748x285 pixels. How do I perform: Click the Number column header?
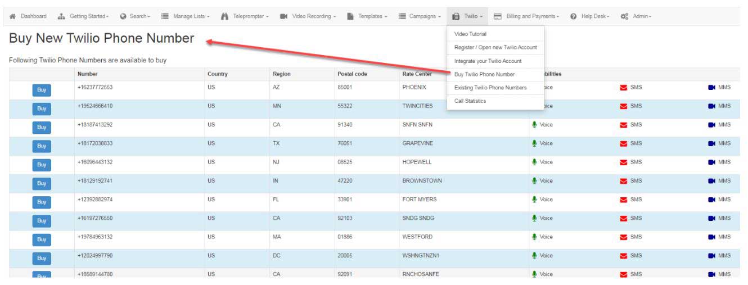88,74
